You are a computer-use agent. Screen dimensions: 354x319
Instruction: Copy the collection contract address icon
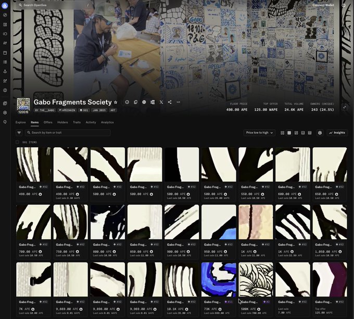click(x=135, y=102)
